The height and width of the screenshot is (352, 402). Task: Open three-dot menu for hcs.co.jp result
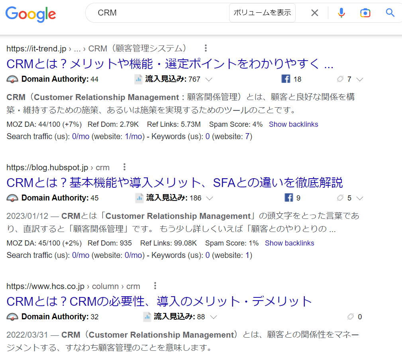coord(155,286)
